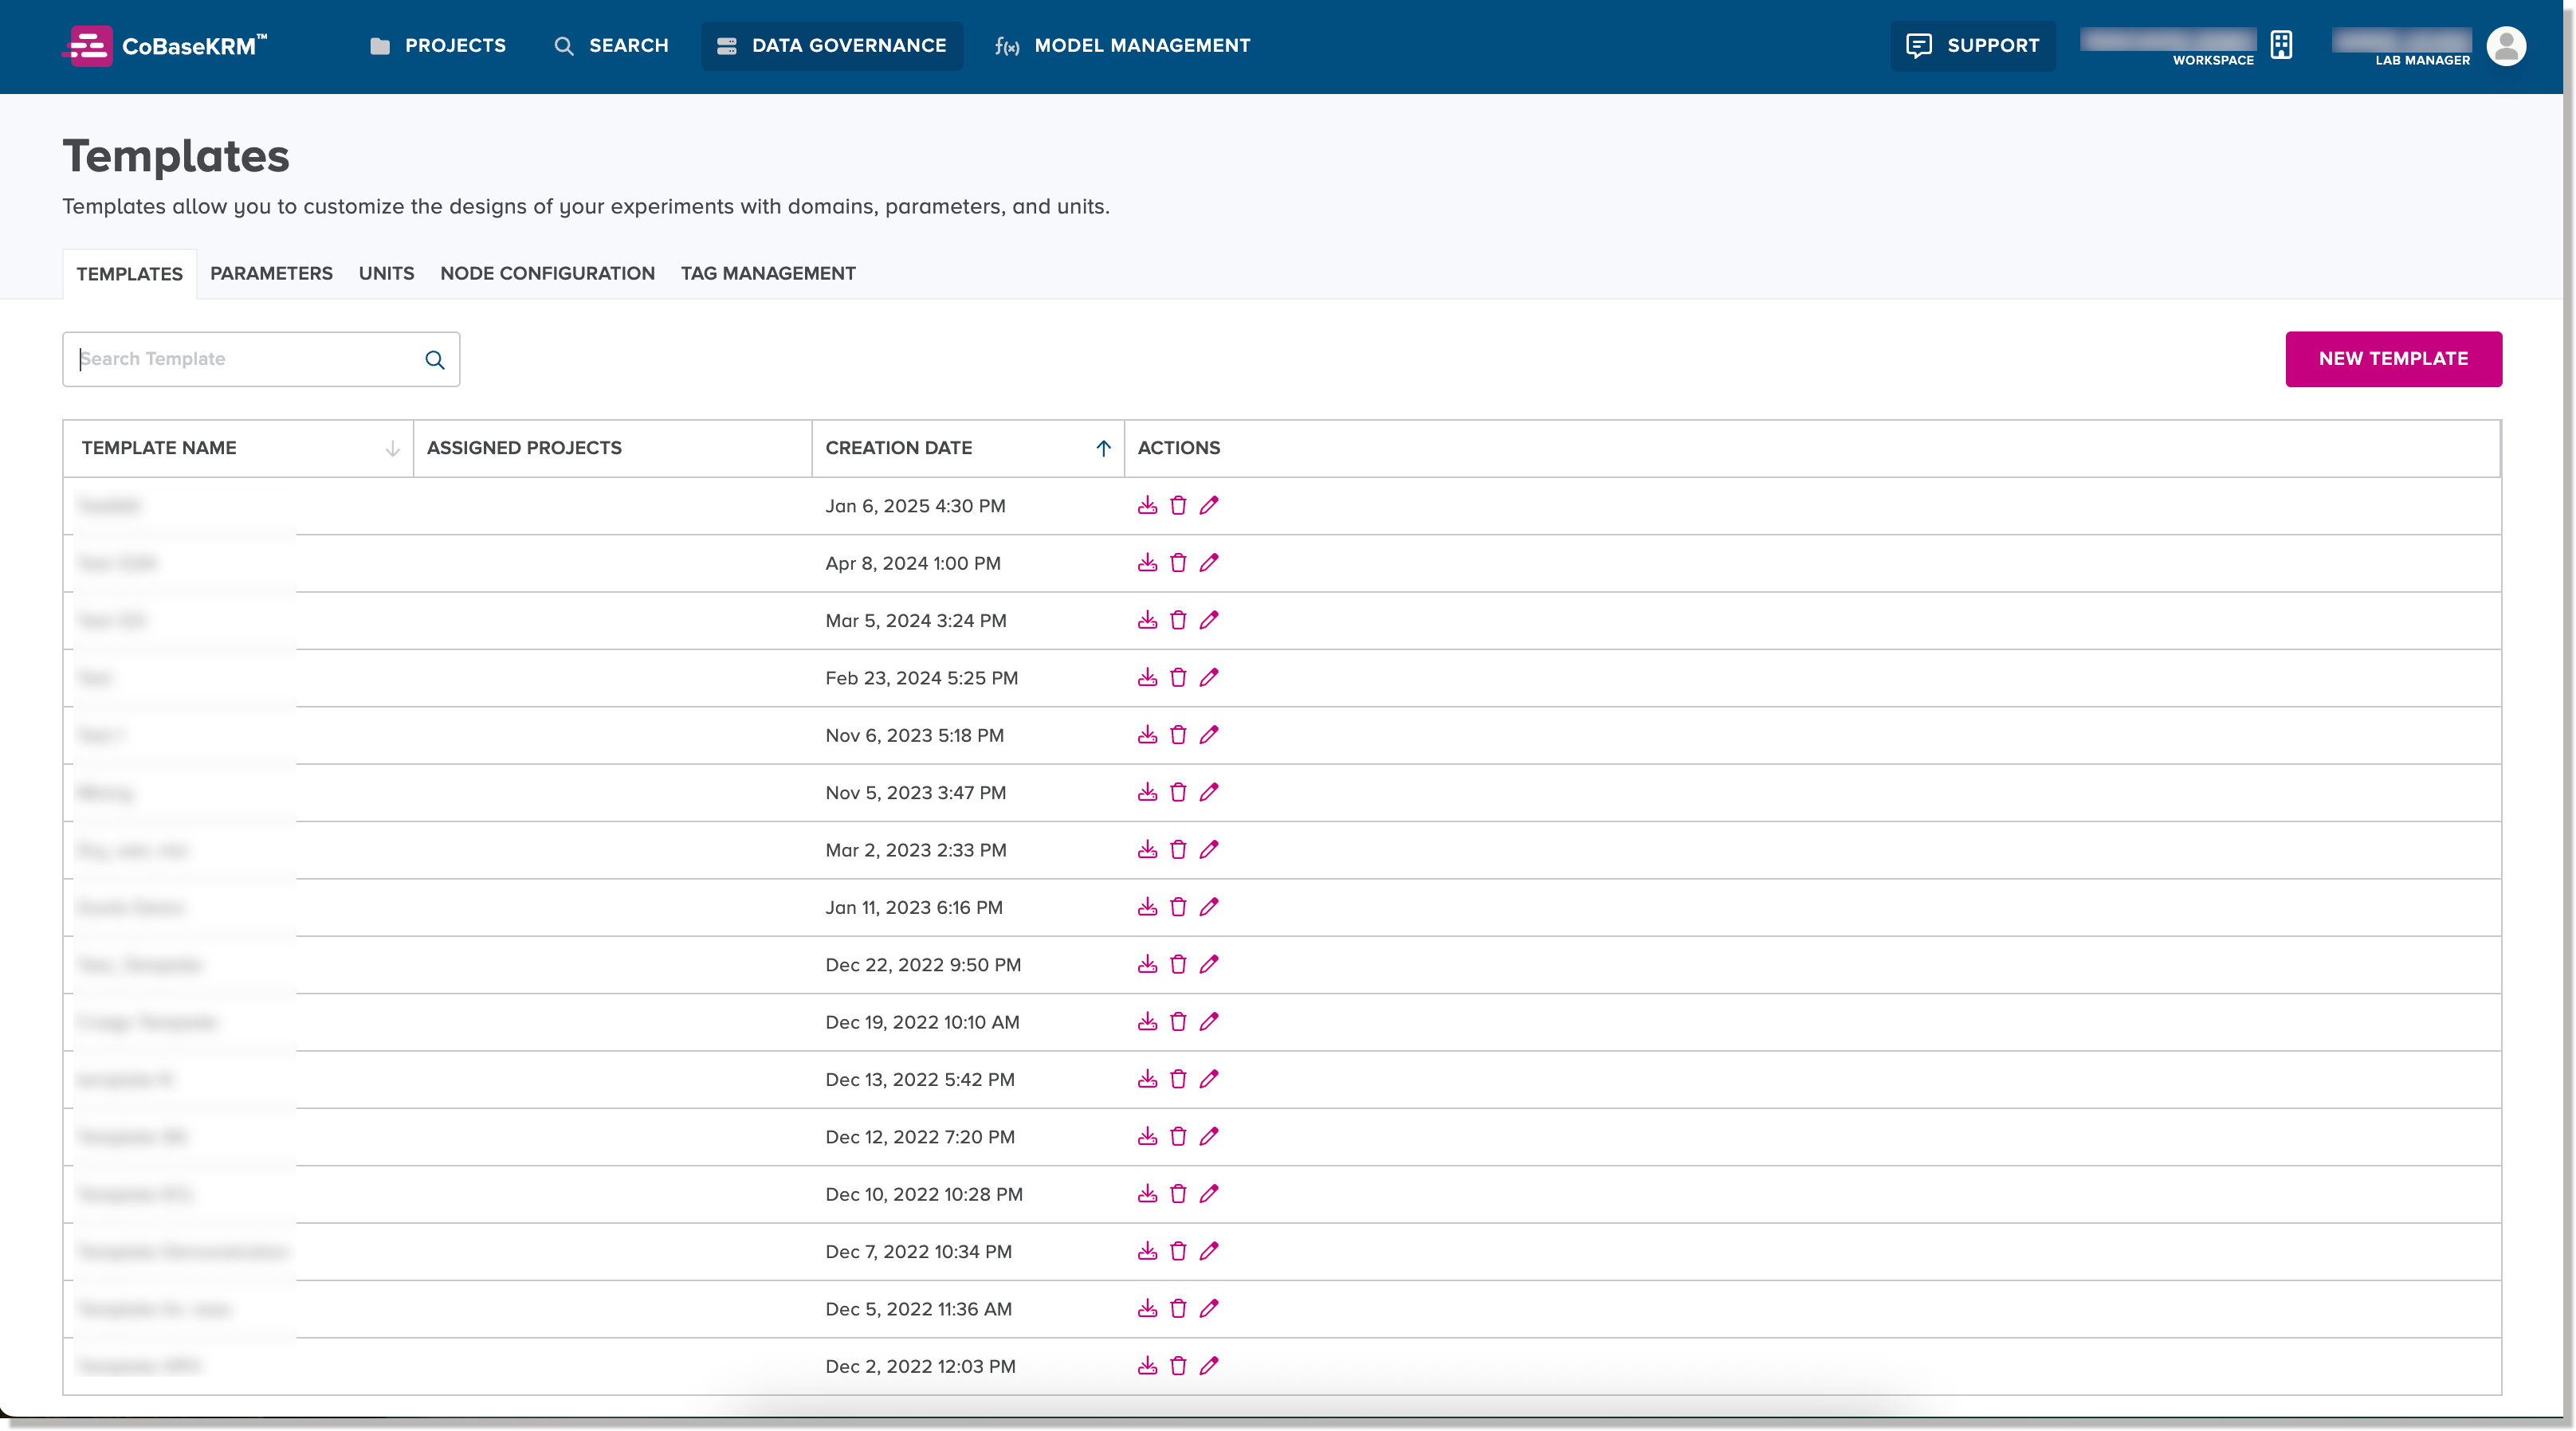Select the 'Dec 19, 2022 10:10 AM' date cell
The height and width of the screenshot is (1431, 2576).
point(922,1022)
